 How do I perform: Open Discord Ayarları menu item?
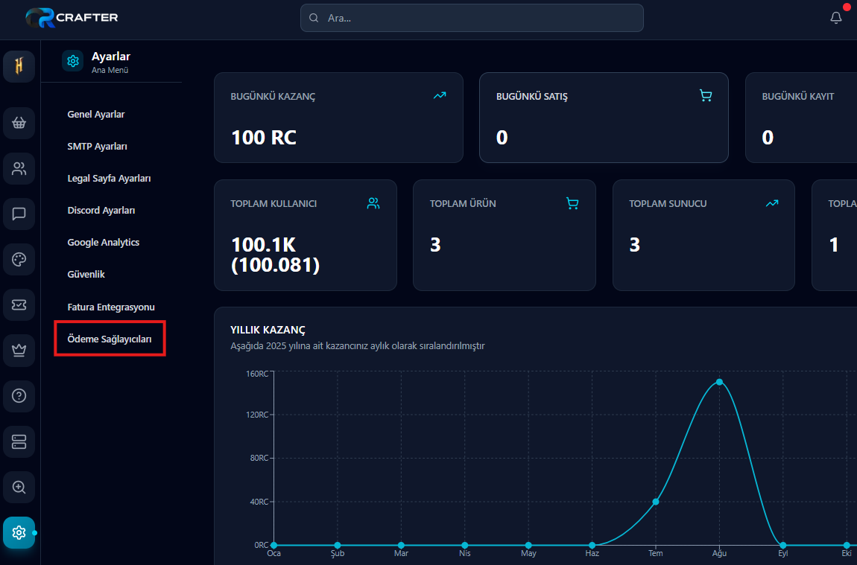[101, 210]
